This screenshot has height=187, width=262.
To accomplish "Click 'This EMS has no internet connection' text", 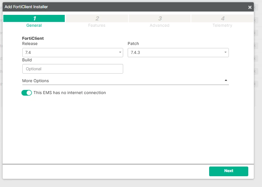I will pos(70,93).
